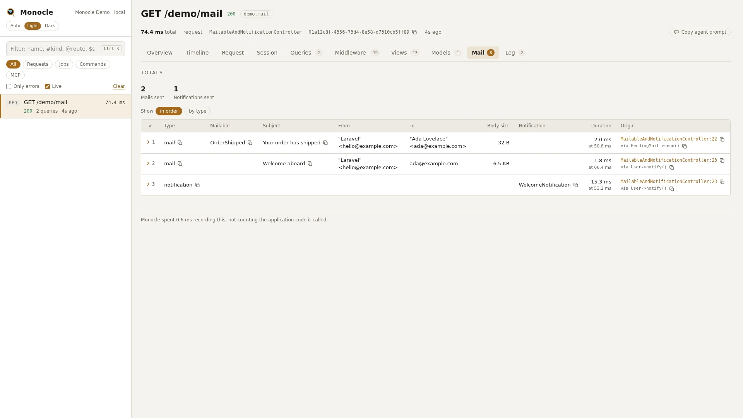Show mail entries by type
The width and height of the screenshot is (743, 418).
(198, 111)
